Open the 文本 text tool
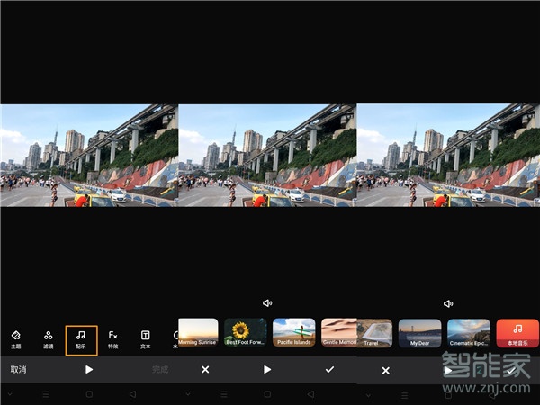Screen dimensions: 540x405 click(145, 337)
